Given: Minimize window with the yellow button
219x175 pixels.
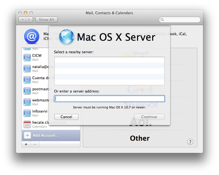Looking at the screenshot, I should tap(26, 13).
